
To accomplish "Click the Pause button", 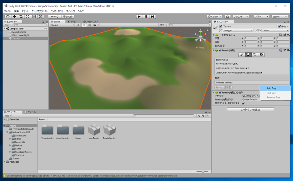I will click(x=146, y=17).
